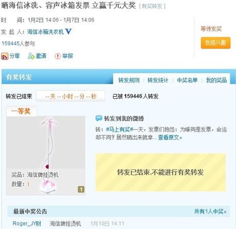Click the speech bubble repost icon

tap(99, 118)
